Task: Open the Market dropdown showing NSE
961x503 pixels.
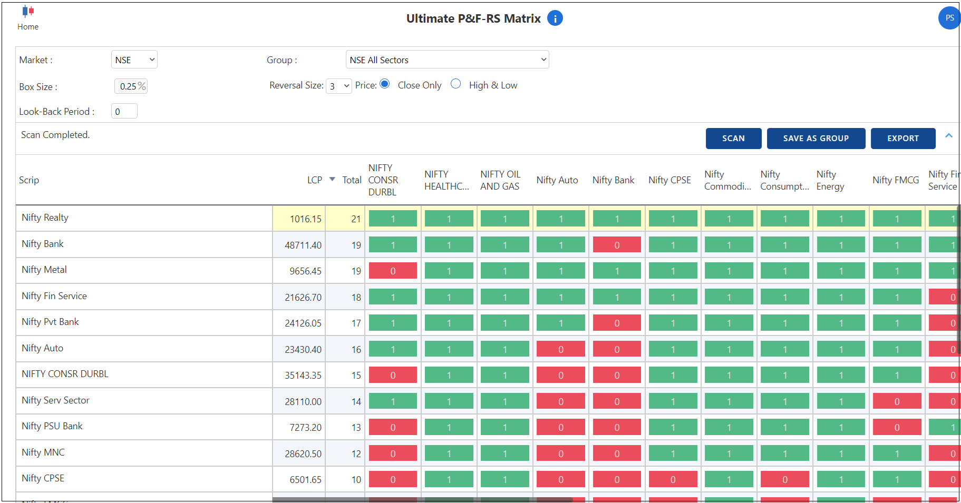Action: tap(134, 60)
